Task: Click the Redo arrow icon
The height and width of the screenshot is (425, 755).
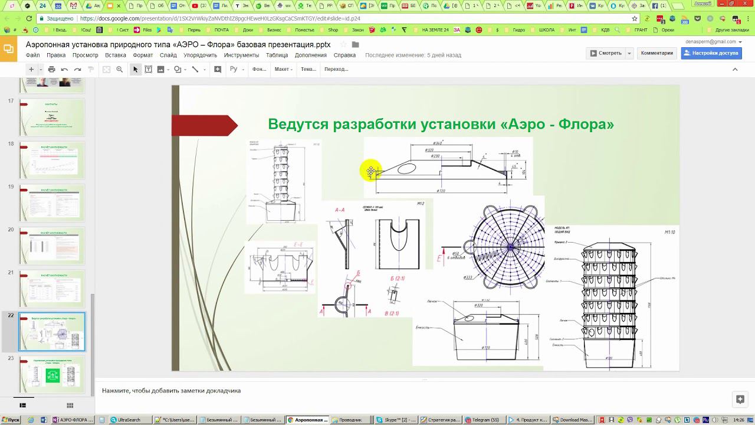Action: click(x=77, y=70)
